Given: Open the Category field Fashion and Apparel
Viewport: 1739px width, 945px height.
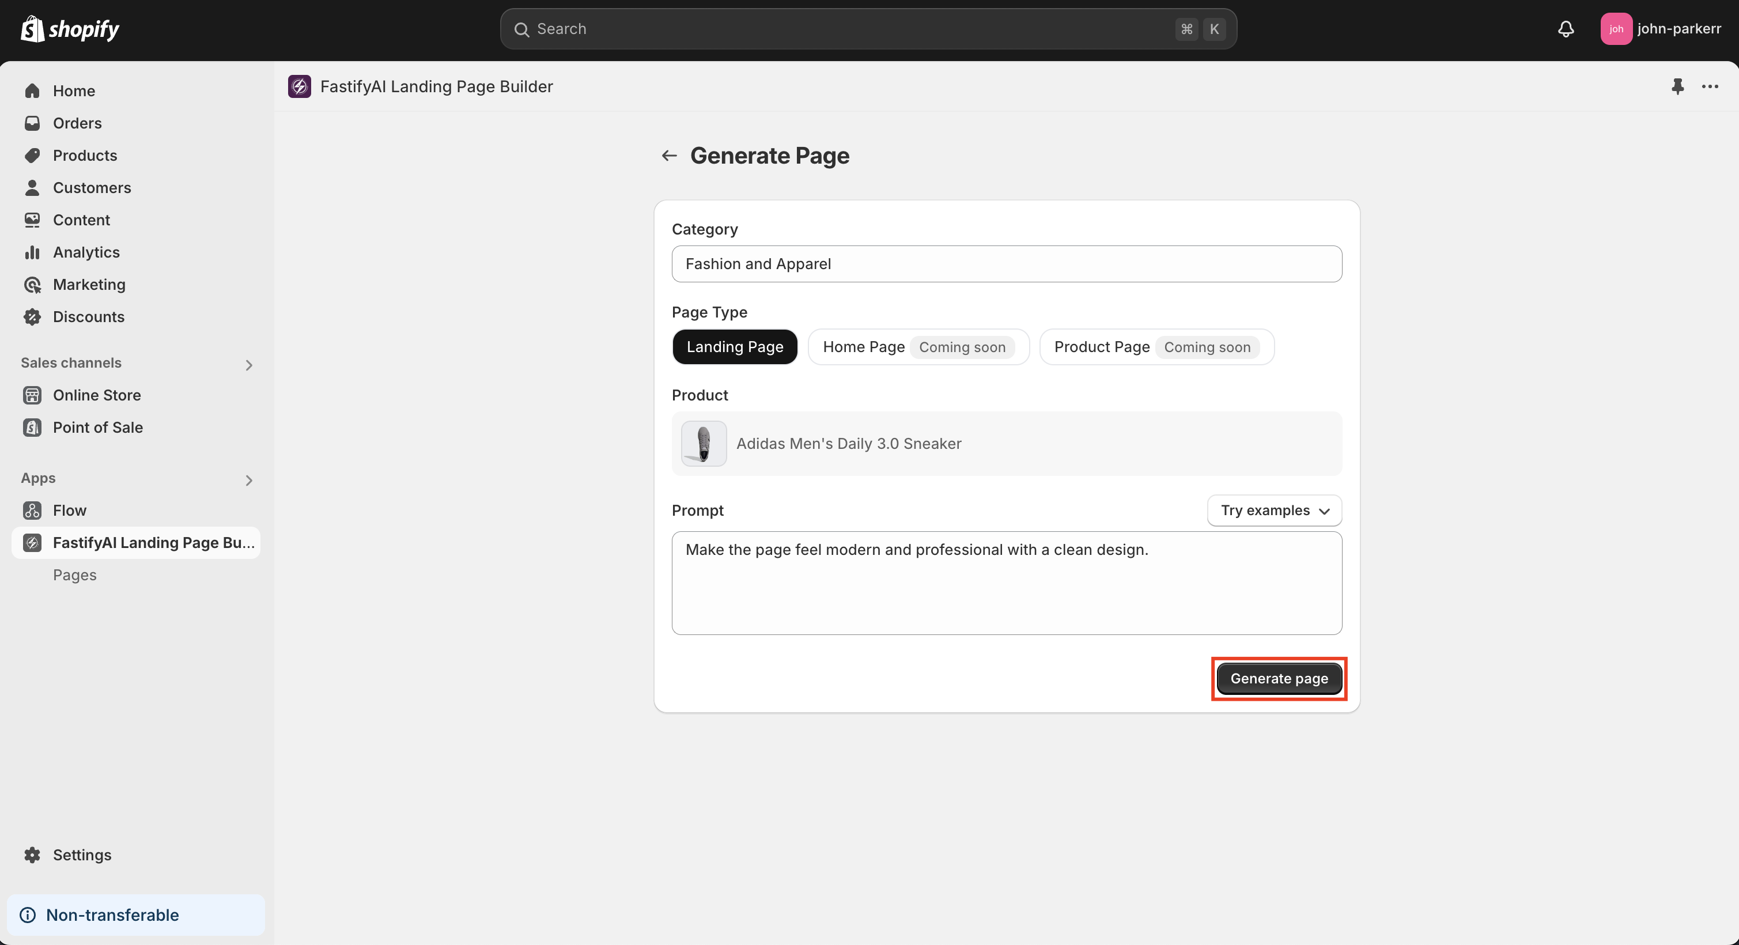Looking at the screenshot, I should point(1007,264).
